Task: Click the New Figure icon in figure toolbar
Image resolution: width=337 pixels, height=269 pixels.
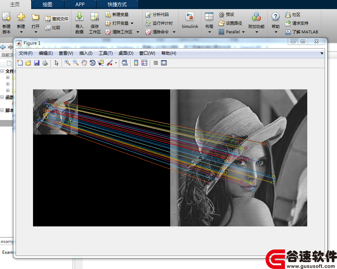Action: point(20,63)
